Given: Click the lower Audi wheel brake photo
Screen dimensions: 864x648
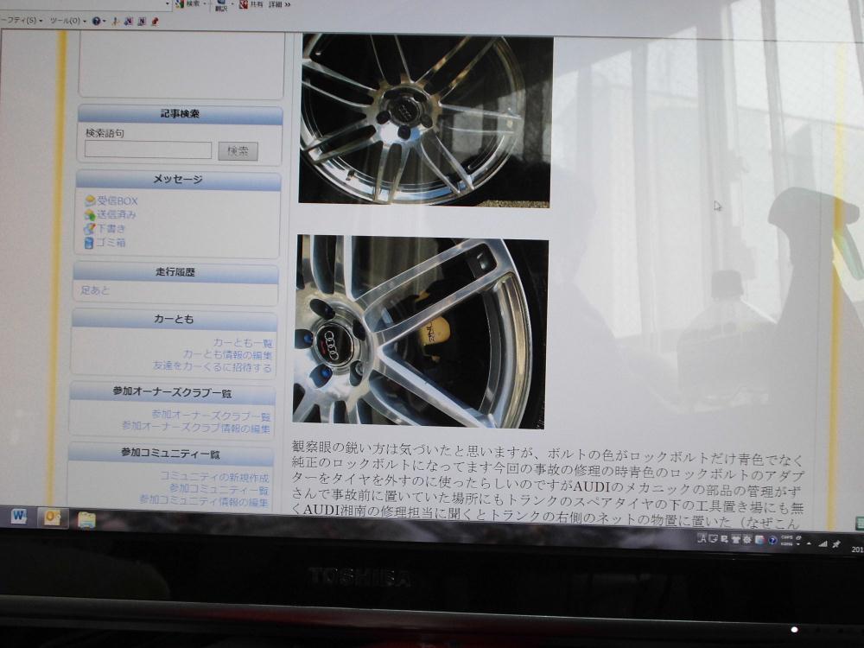Looking at the screenshot, I should click(x=420, y=332).
